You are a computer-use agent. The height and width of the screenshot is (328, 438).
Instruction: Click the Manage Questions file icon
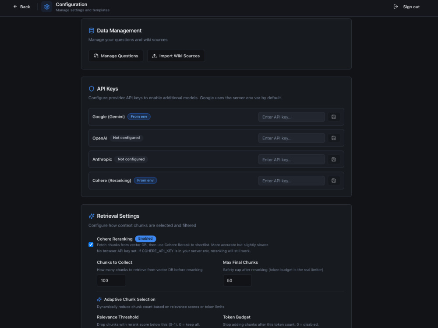pos(96,56)
